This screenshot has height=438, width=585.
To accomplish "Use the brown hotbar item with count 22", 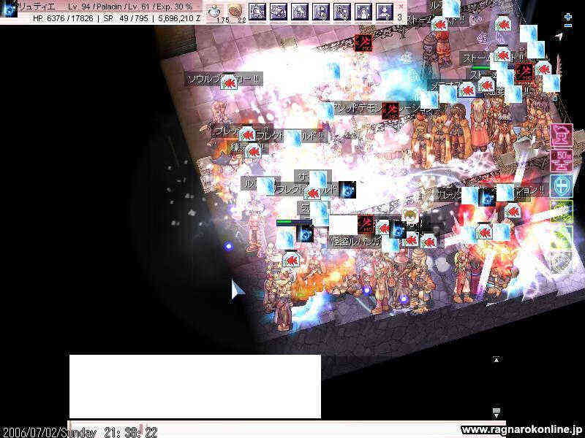I will point(235,12).
